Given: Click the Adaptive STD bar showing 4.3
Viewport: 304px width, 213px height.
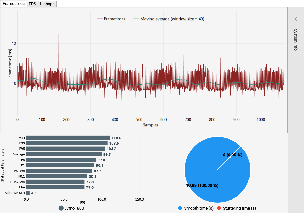Looking at the screenshot, I should [28, 193].
